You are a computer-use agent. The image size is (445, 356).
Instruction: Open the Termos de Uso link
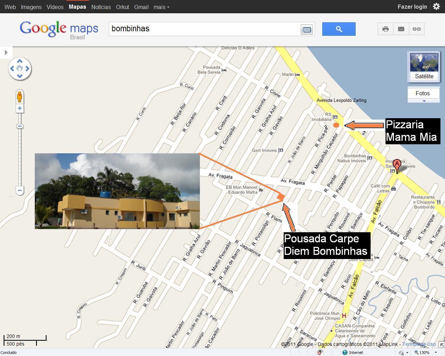pos(419,344)
